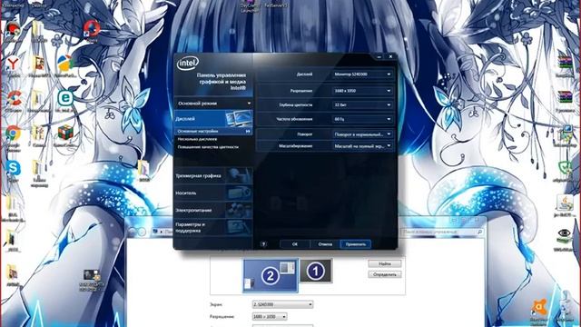
Task: Click the Java desktop icon on the right
Action: click(x=565, y=202)
